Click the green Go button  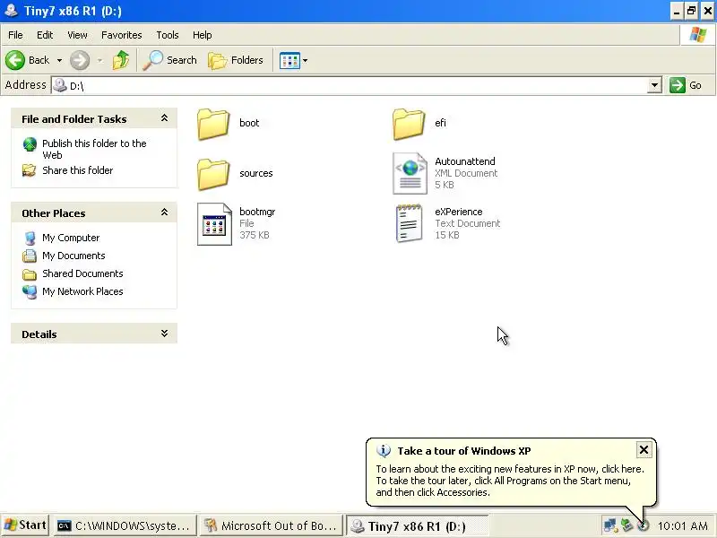tap(686, 85)
